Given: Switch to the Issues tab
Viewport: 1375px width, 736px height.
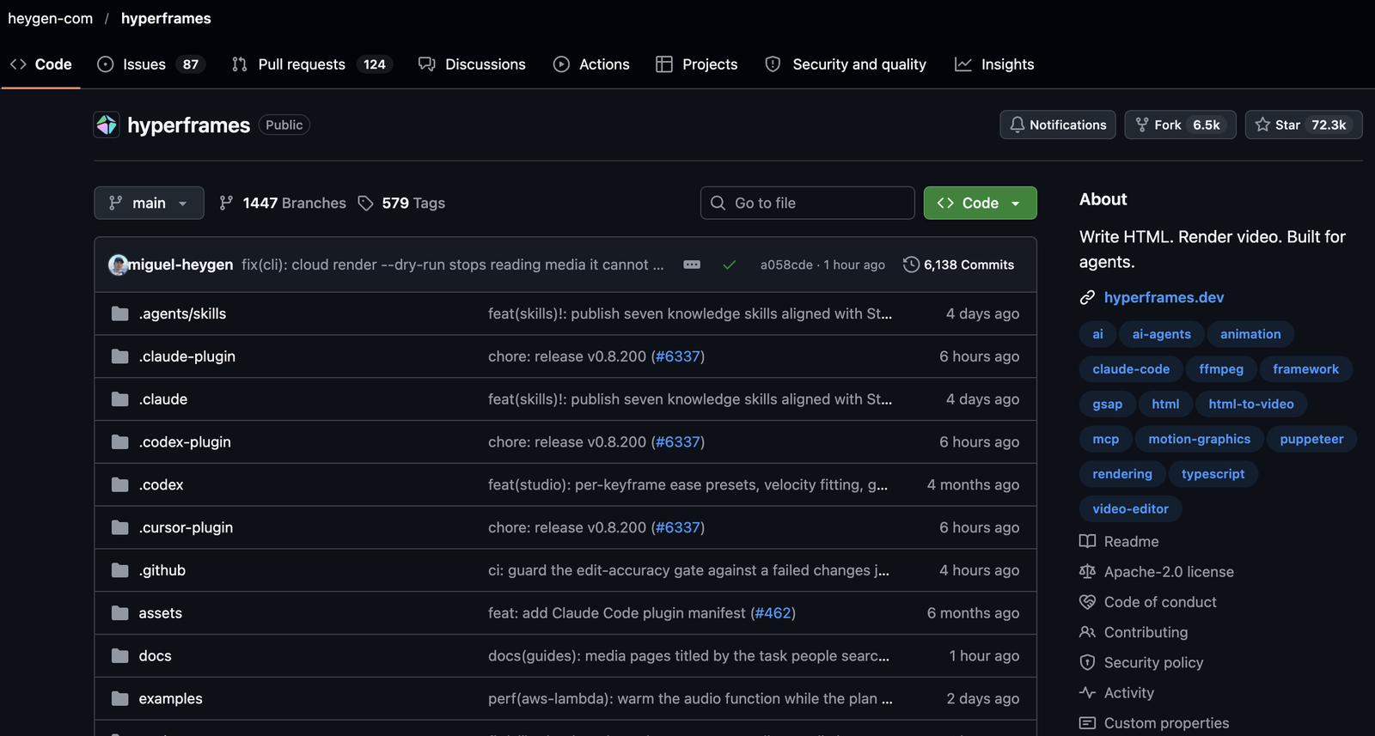Looking at the screenshot, I should point(151,64).
